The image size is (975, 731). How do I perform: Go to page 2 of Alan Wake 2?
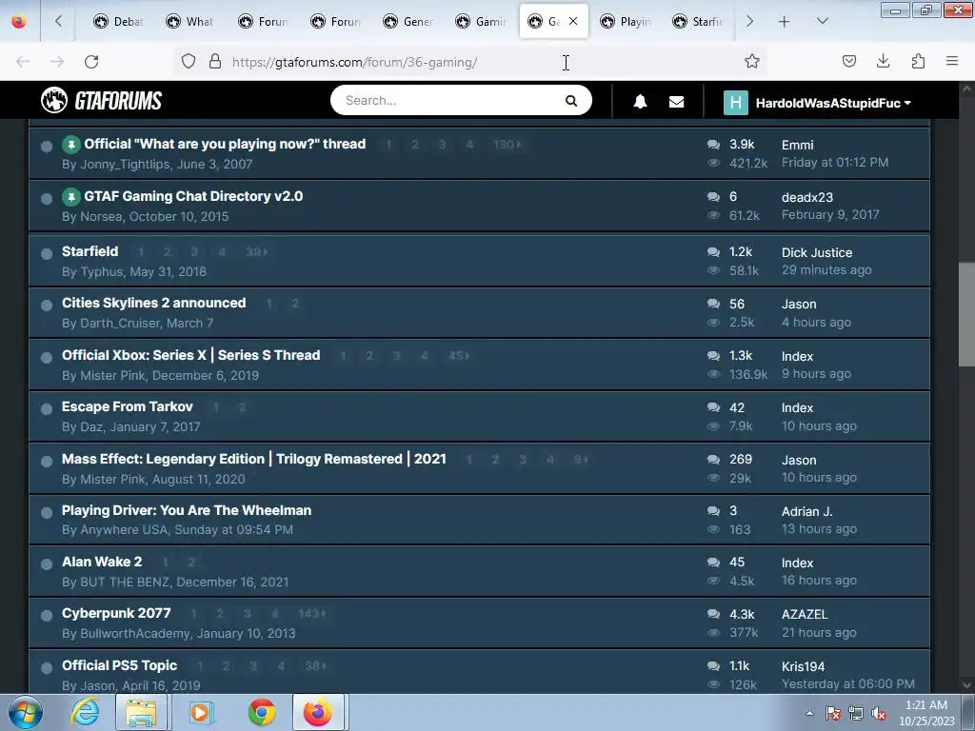pos(191,562)
